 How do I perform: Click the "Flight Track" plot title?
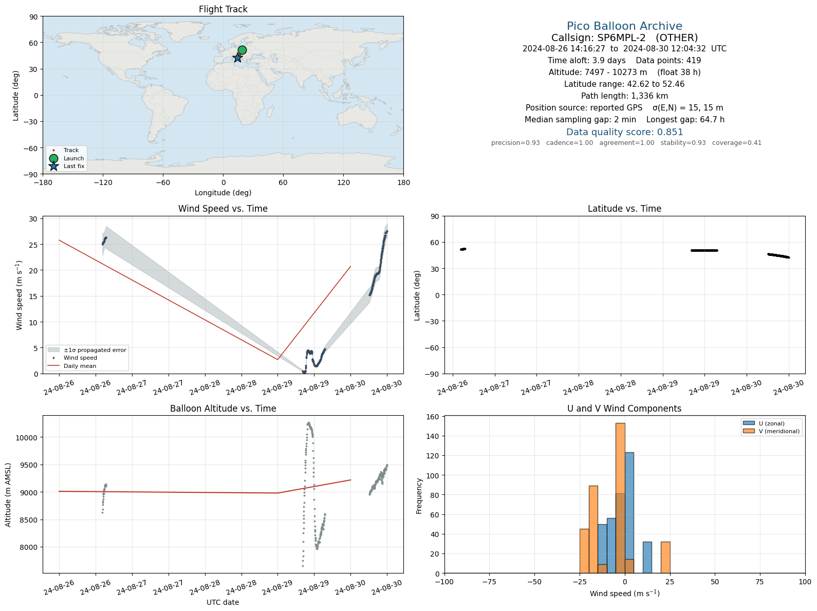(223, 9)
